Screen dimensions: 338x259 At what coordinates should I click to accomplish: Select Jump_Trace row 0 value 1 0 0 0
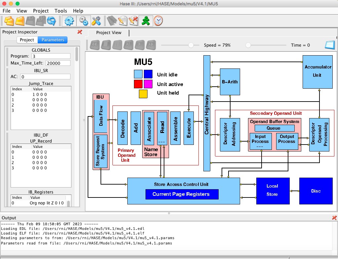coord(41,95)
